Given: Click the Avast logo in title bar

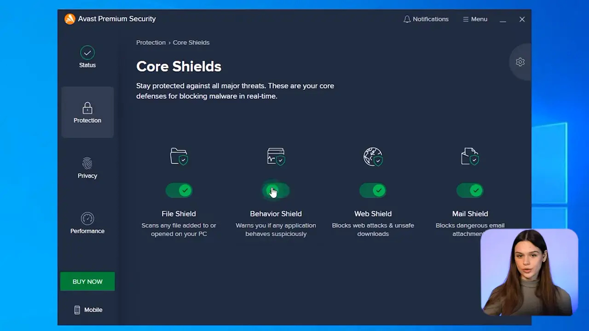Looking at the screenshot, I should click(70, 19).
